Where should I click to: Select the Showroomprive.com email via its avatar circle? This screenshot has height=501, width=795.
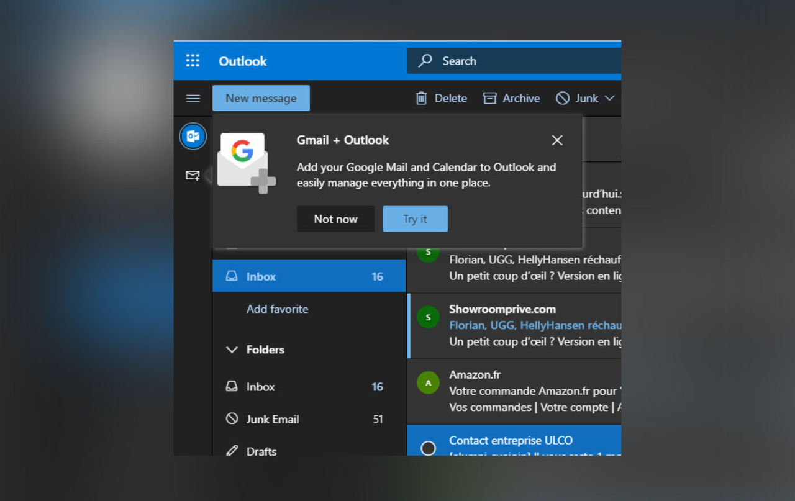click(x=428, y=317)
